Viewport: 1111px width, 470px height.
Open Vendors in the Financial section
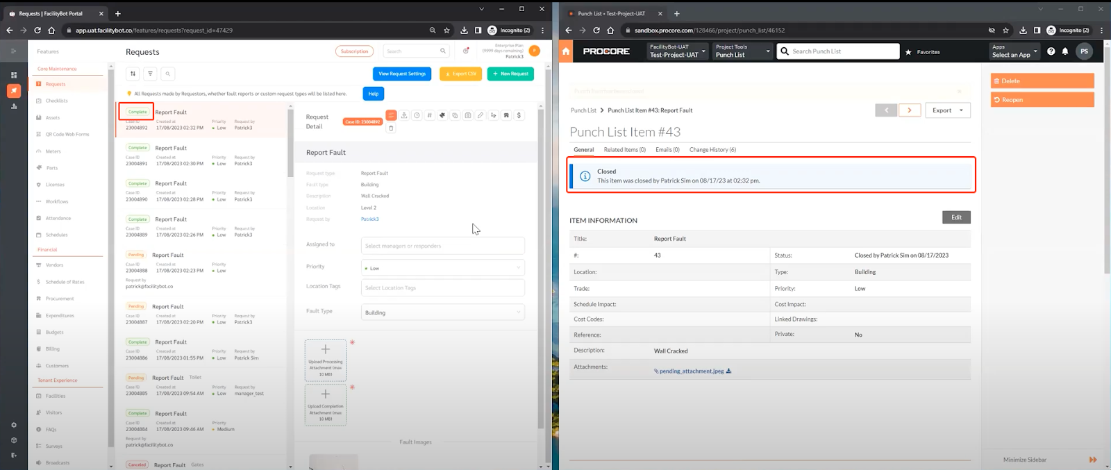(x=54, y=265)
